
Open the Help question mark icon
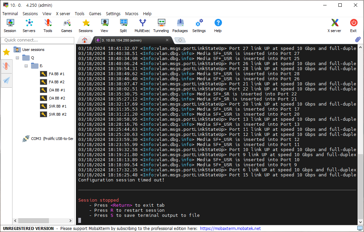click(218, 26)
